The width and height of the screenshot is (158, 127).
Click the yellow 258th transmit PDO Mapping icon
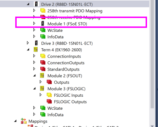point(43,11)
